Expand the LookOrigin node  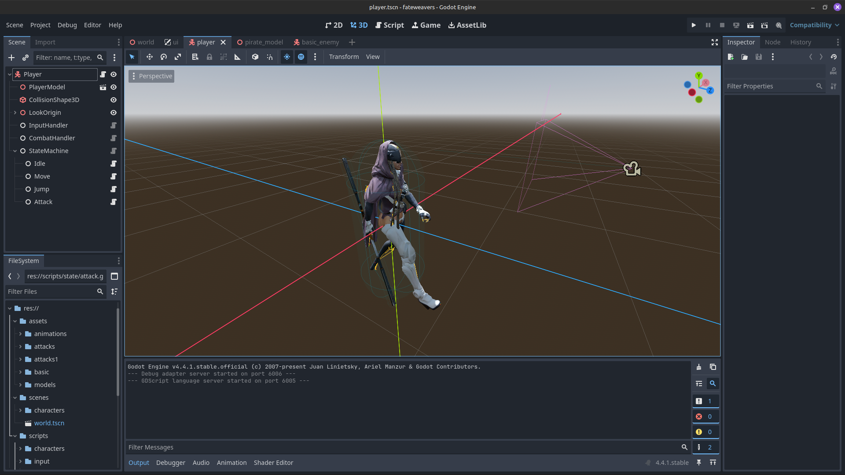[x=15, y=113]
